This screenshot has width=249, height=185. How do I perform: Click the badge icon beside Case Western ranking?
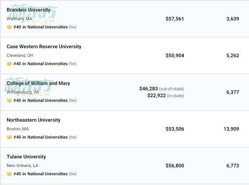click(9, 64)
